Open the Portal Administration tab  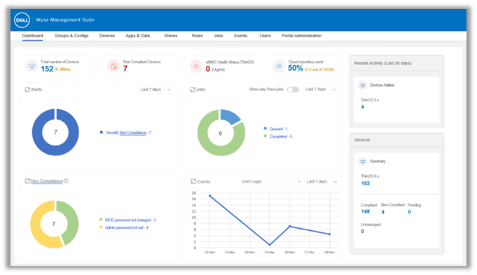[302, 36]
